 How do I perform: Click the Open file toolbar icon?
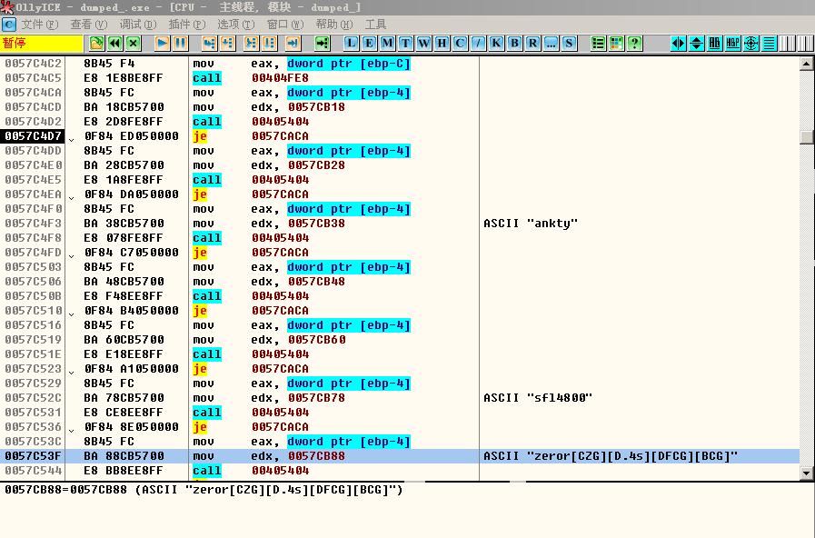pos(96,43)
